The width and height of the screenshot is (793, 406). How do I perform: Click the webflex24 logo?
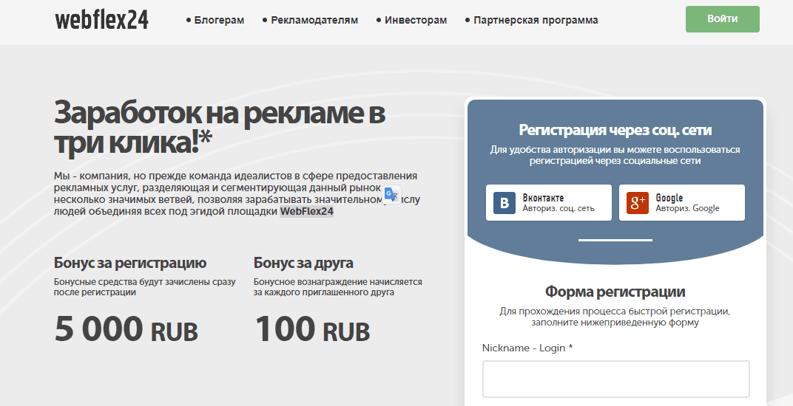(x=101, y=20)
